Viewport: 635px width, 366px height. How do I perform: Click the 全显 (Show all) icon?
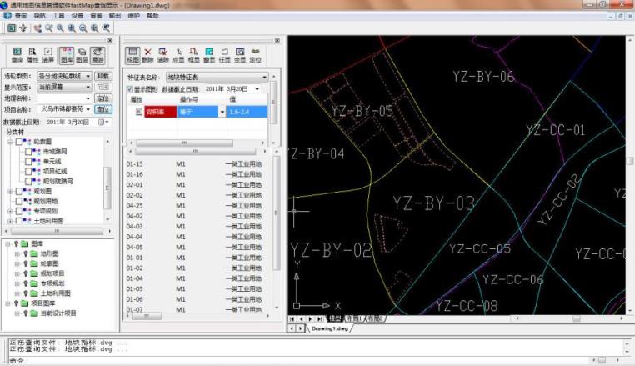240,55
